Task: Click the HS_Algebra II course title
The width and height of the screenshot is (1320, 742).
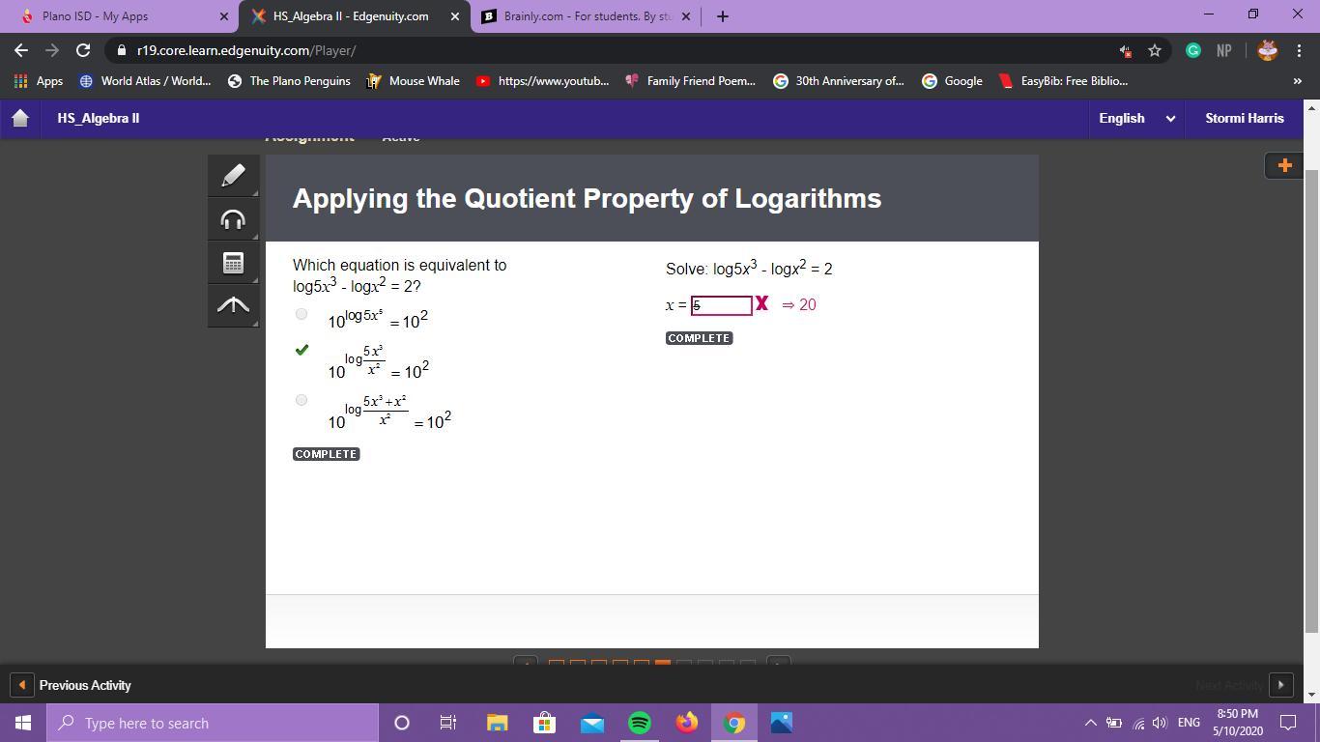Action: 99,118
